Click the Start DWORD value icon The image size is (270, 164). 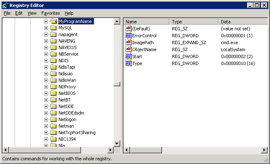coord(128,56)
